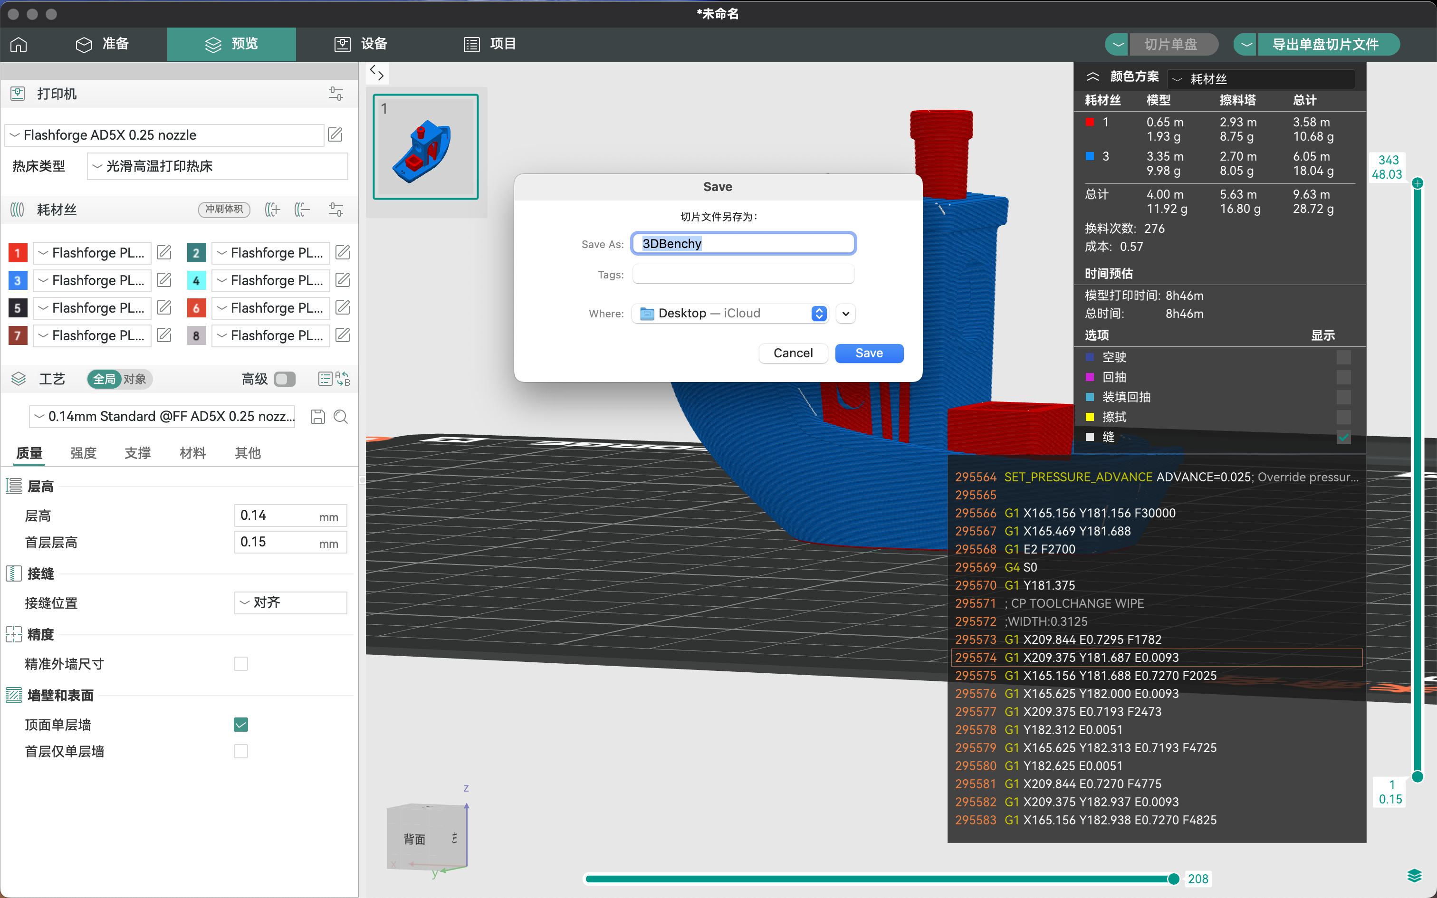1437x898 pixels.
Task: Open the 0.14mm Standard process dropdown
Action: (162, 416)
